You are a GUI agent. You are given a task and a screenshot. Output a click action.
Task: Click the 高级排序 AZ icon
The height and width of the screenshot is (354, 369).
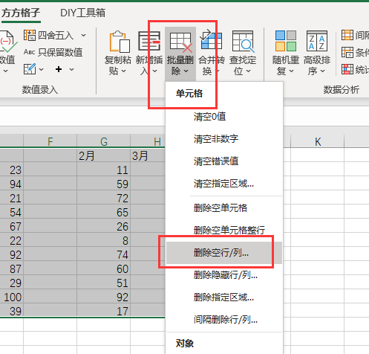pyautogui.click(x=317, y=41)
